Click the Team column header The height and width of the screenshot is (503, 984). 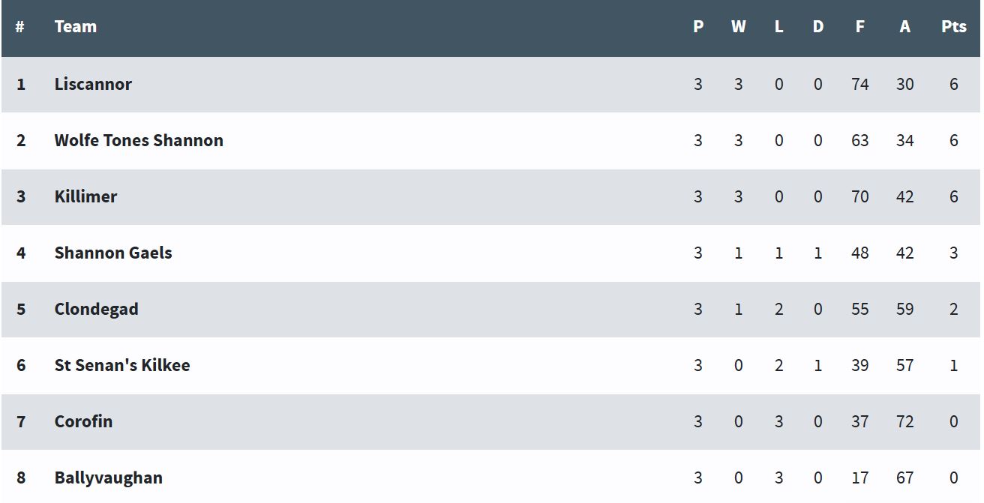76,27
